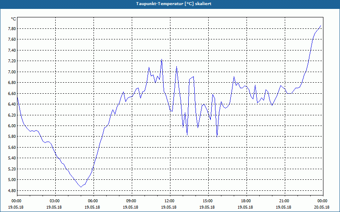Click the 7,00 y-axis label
Screen dimensions: 340x212
tap(12, 72)
